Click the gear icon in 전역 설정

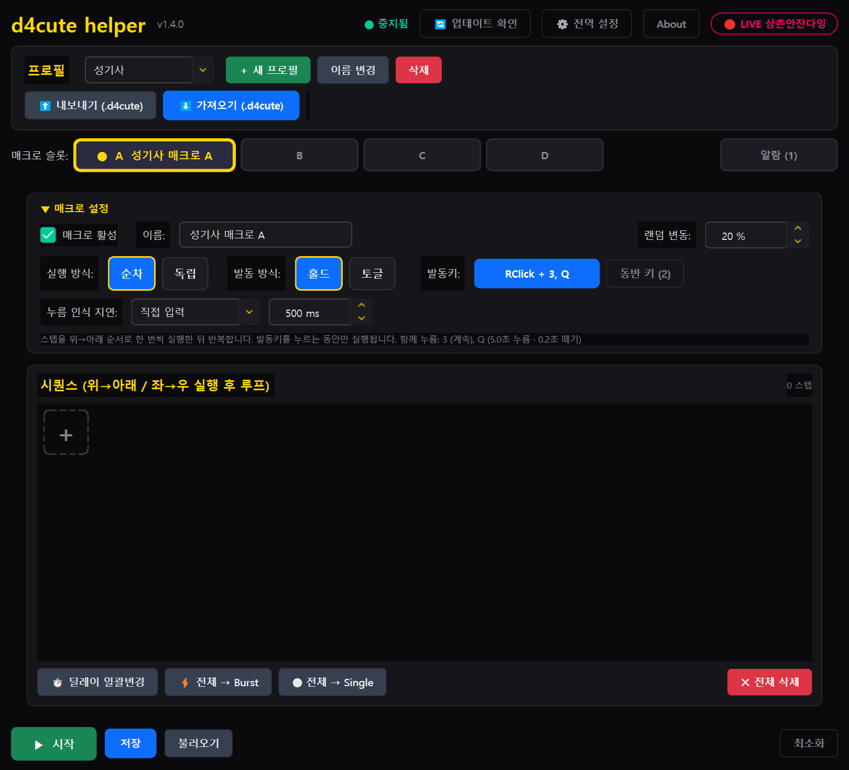(x=562, y=24)
